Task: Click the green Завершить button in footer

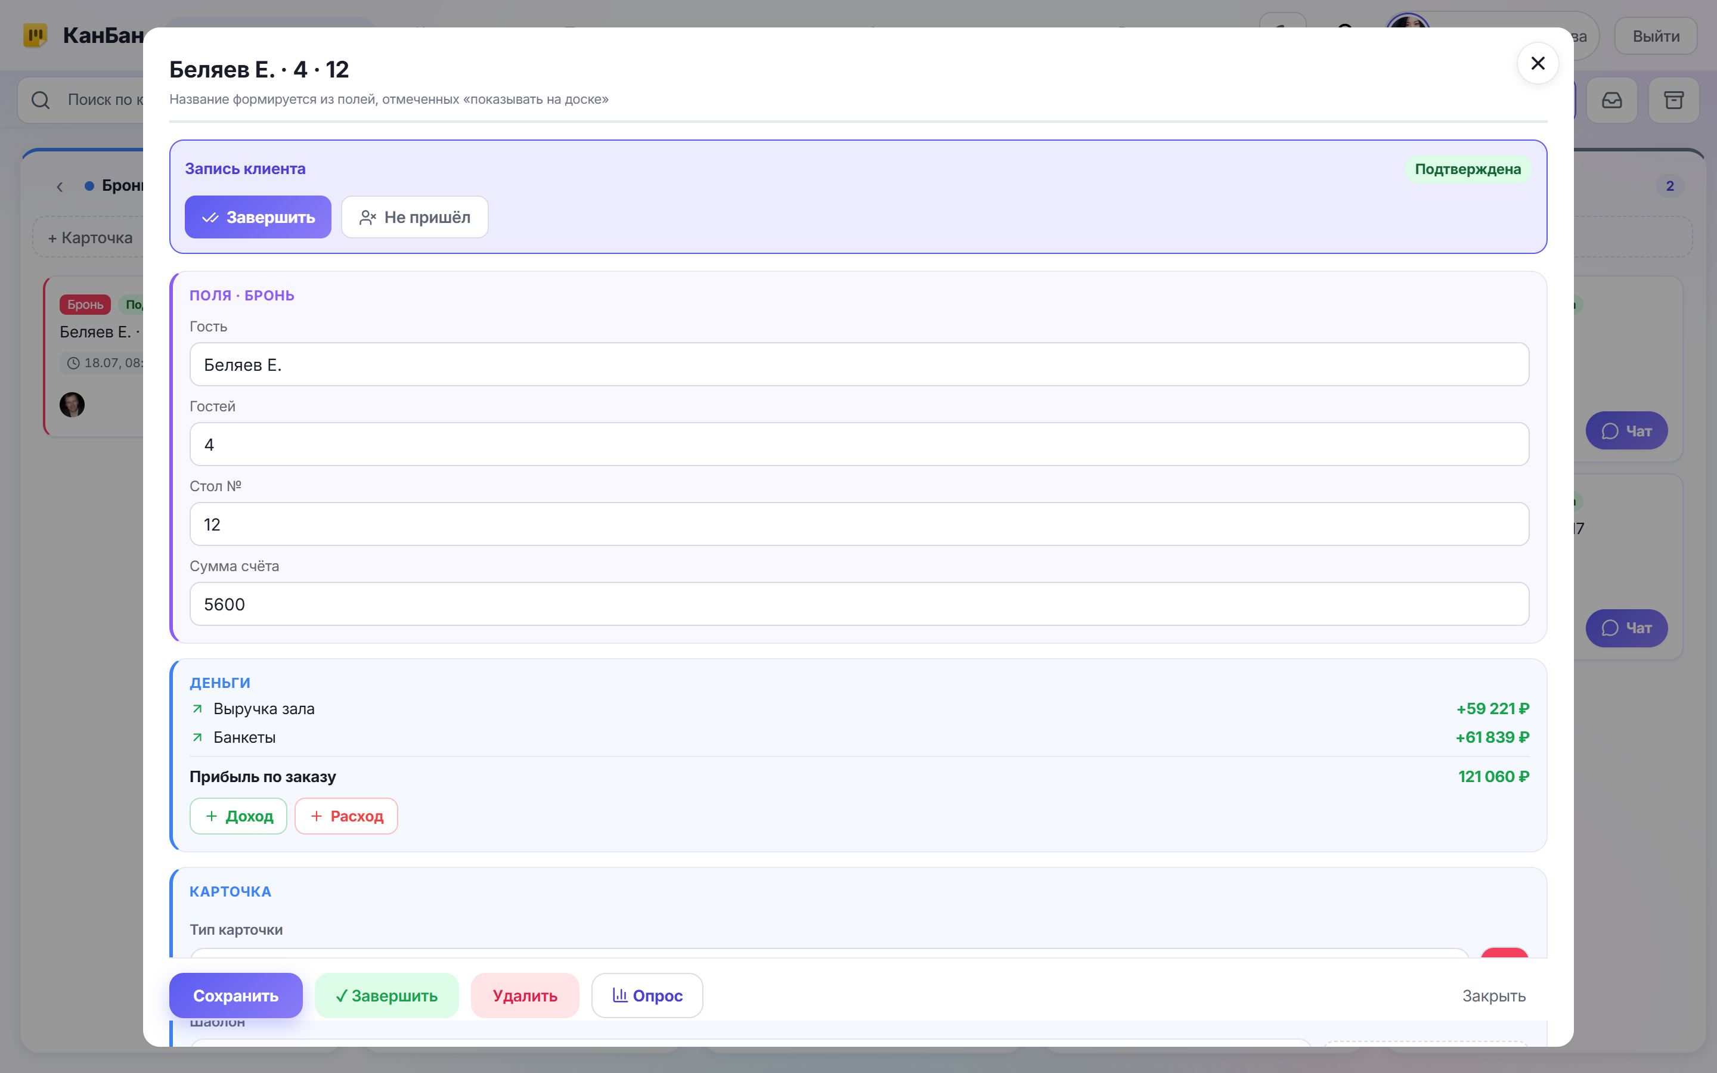Action: pyautogui.click(x=387, y=996)
